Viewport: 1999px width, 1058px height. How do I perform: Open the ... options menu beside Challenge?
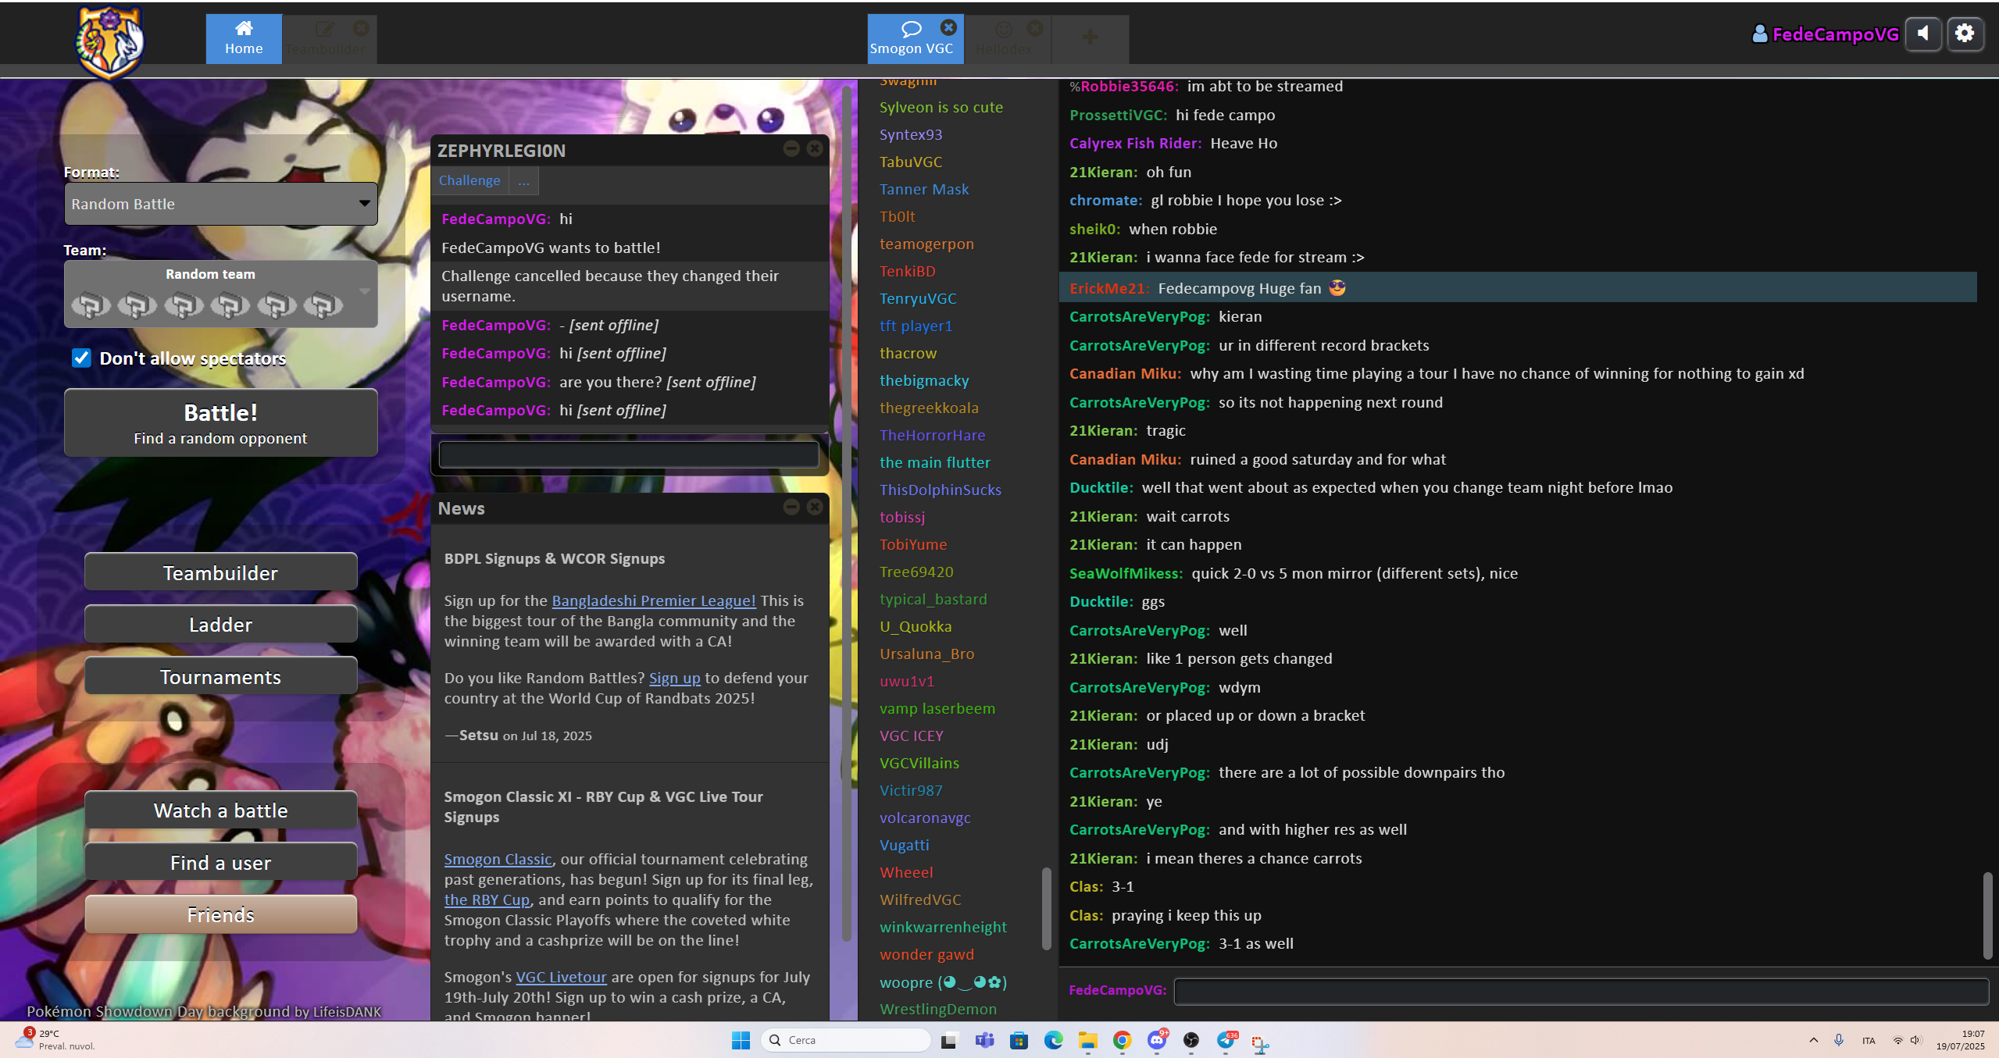(x=523, y=180)
